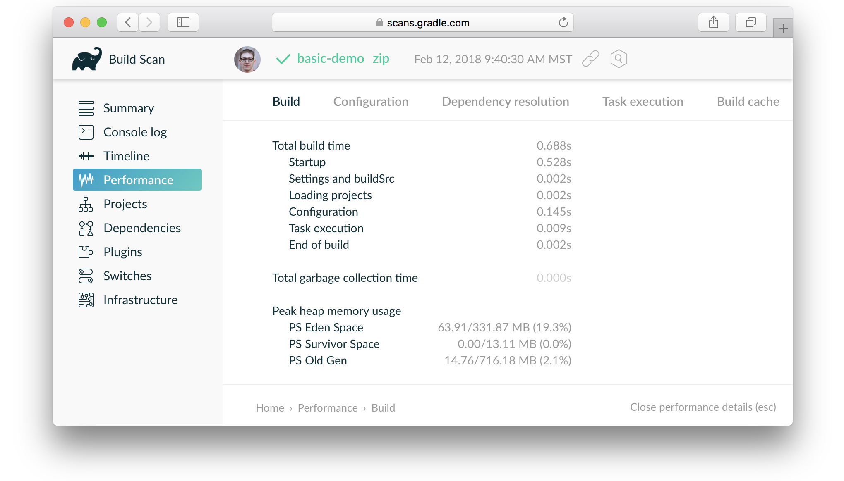Open the Console log terminal icon

pos(86,132)
